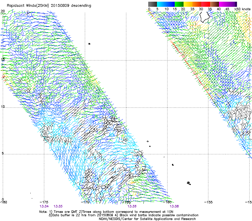Click the island outline near 1.8N, -157.3
This screenshot has width=252, height=221.
(x=189, y=183)
